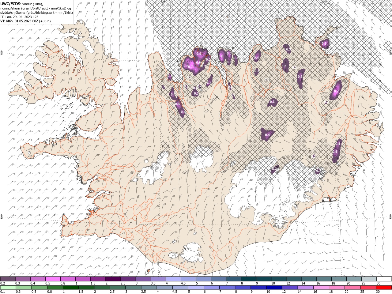The width and height of the screenshot is (392, 294).
Task: Click the royal blue 8 rain legend swatch
Action: click(x=243, y=287)
